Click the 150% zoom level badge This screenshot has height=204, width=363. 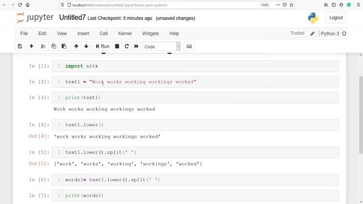point(265,5)
